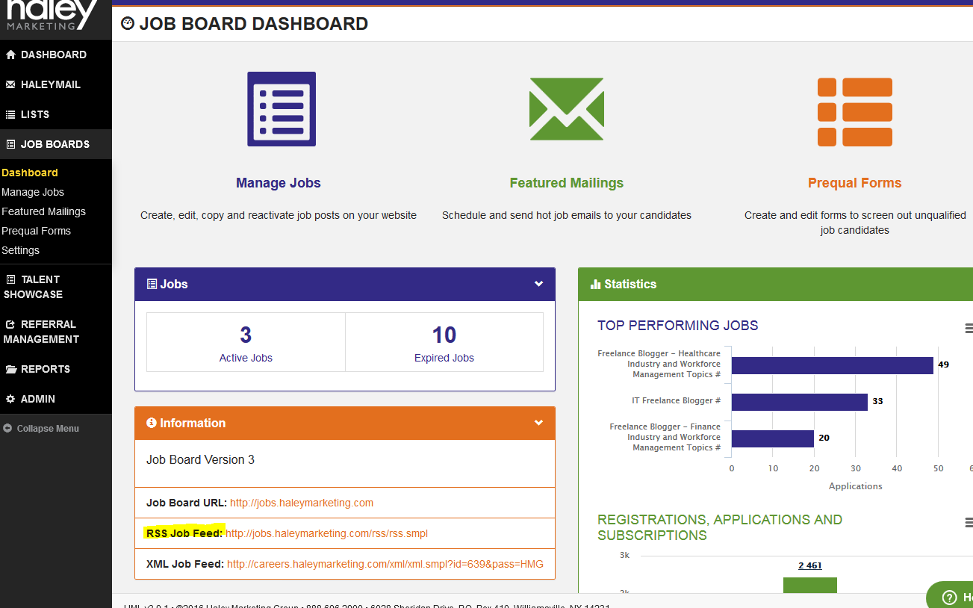
Task: Click the folder icon beside REPORTS
Action: coord(10,369)
